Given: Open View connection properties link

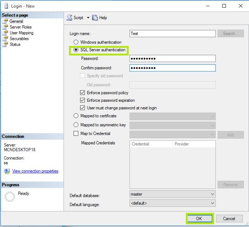Looking at the screenshot, I should (x=35, y=171).
